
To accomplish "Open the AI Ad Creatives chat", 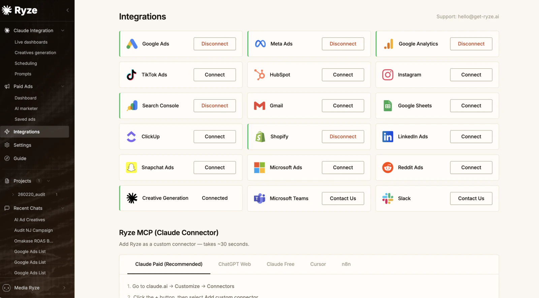I will tap(30, 220).
